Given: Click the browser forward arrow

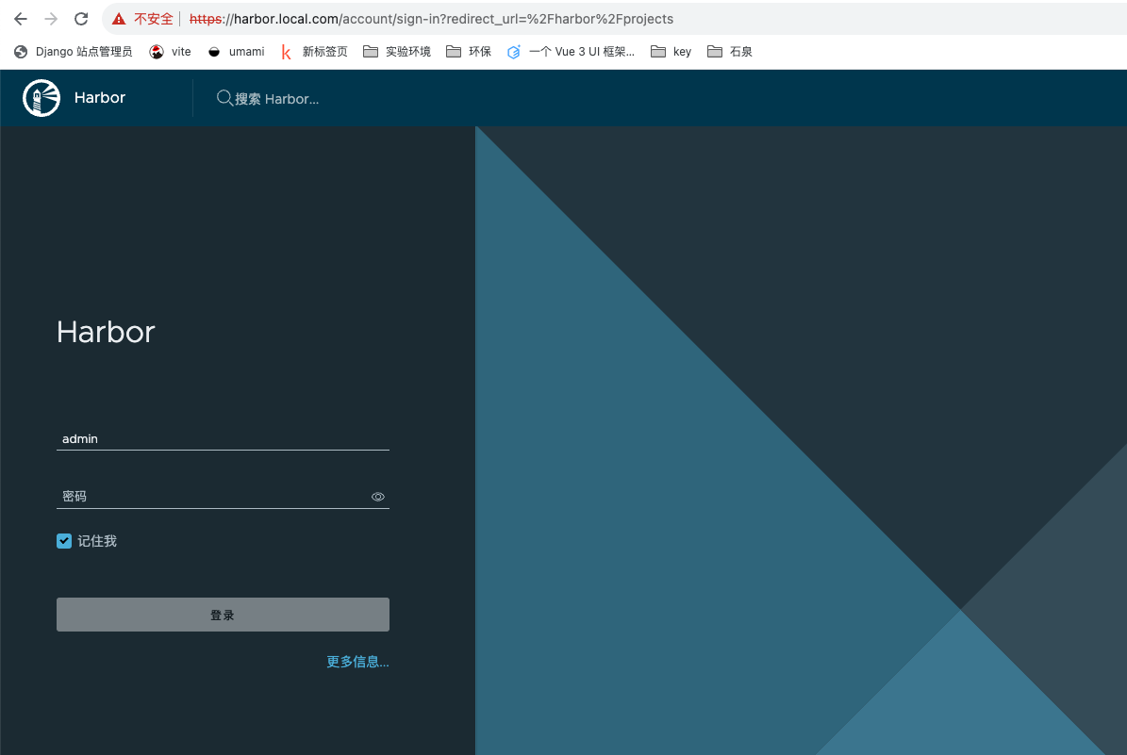Looking at the screenshot, I should tap(51, 19).
